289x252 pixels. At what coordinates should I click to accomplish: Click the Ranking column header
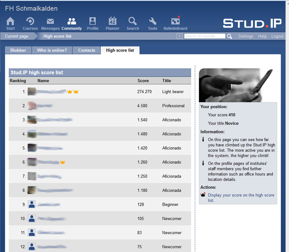click(x=18, y=81)
